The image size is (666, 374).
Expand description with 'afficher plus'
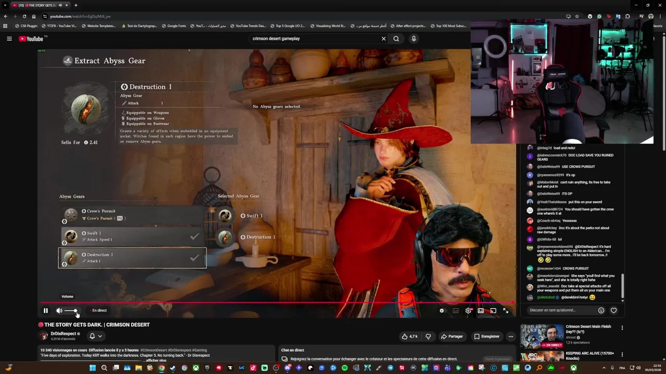click(156, 360)
